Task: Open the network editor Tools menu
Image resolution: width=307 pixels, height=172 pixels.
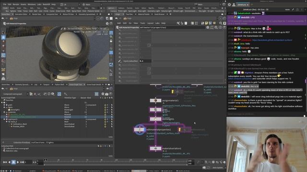Action: 142,23
